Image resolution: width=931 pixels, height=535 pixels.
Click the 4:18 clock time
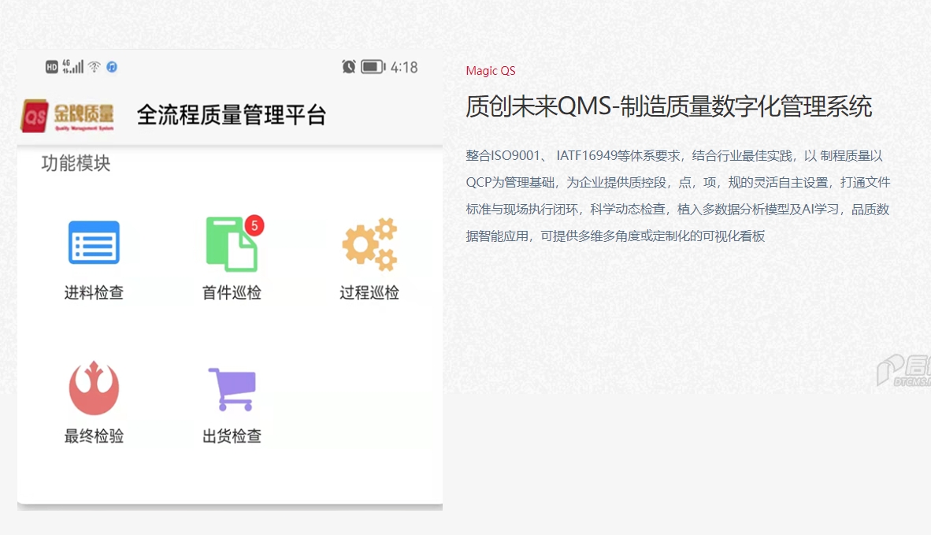tap(404, 67)
